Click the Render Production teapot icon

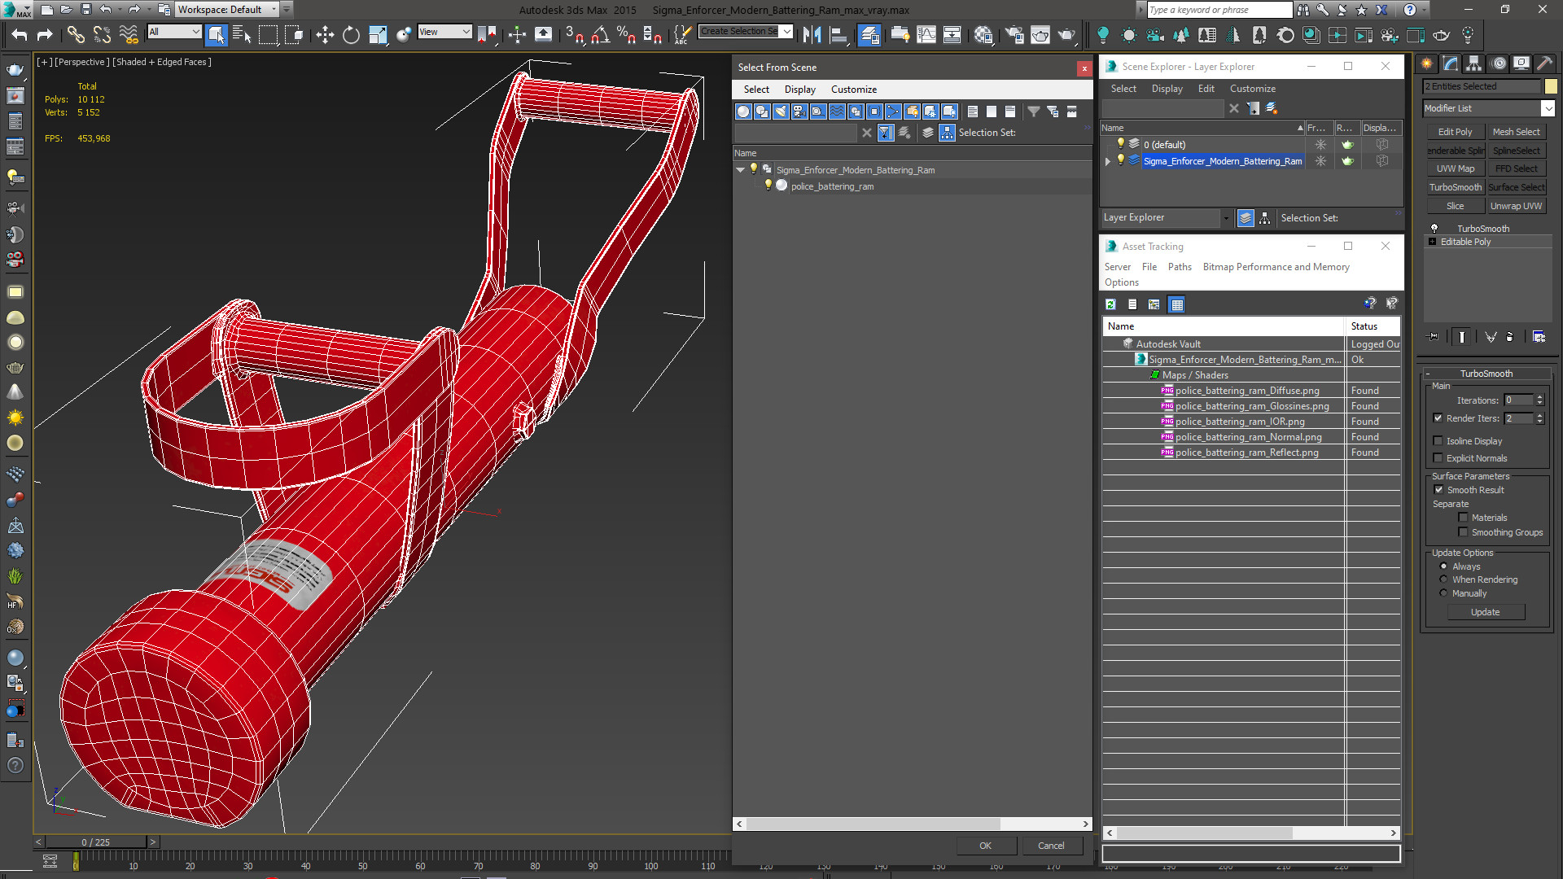point(1066,35)
